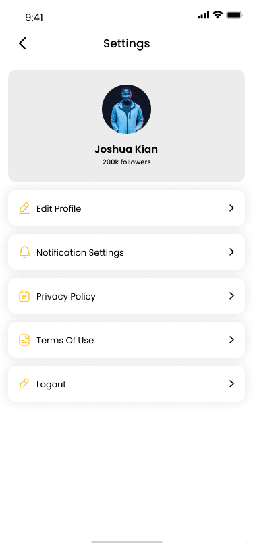Click the chevron on the Logout row
This screenshot has height=549, width=253.
click(x=231, y=384)
